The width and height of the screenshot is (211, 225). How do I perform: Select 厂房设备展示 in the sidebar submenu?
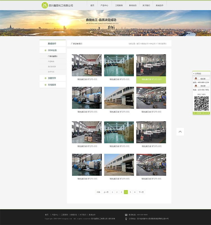point(53,56)
